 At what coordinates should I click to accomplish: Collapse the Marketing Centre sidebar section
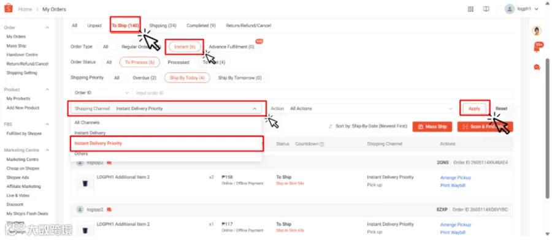point(47,150)
